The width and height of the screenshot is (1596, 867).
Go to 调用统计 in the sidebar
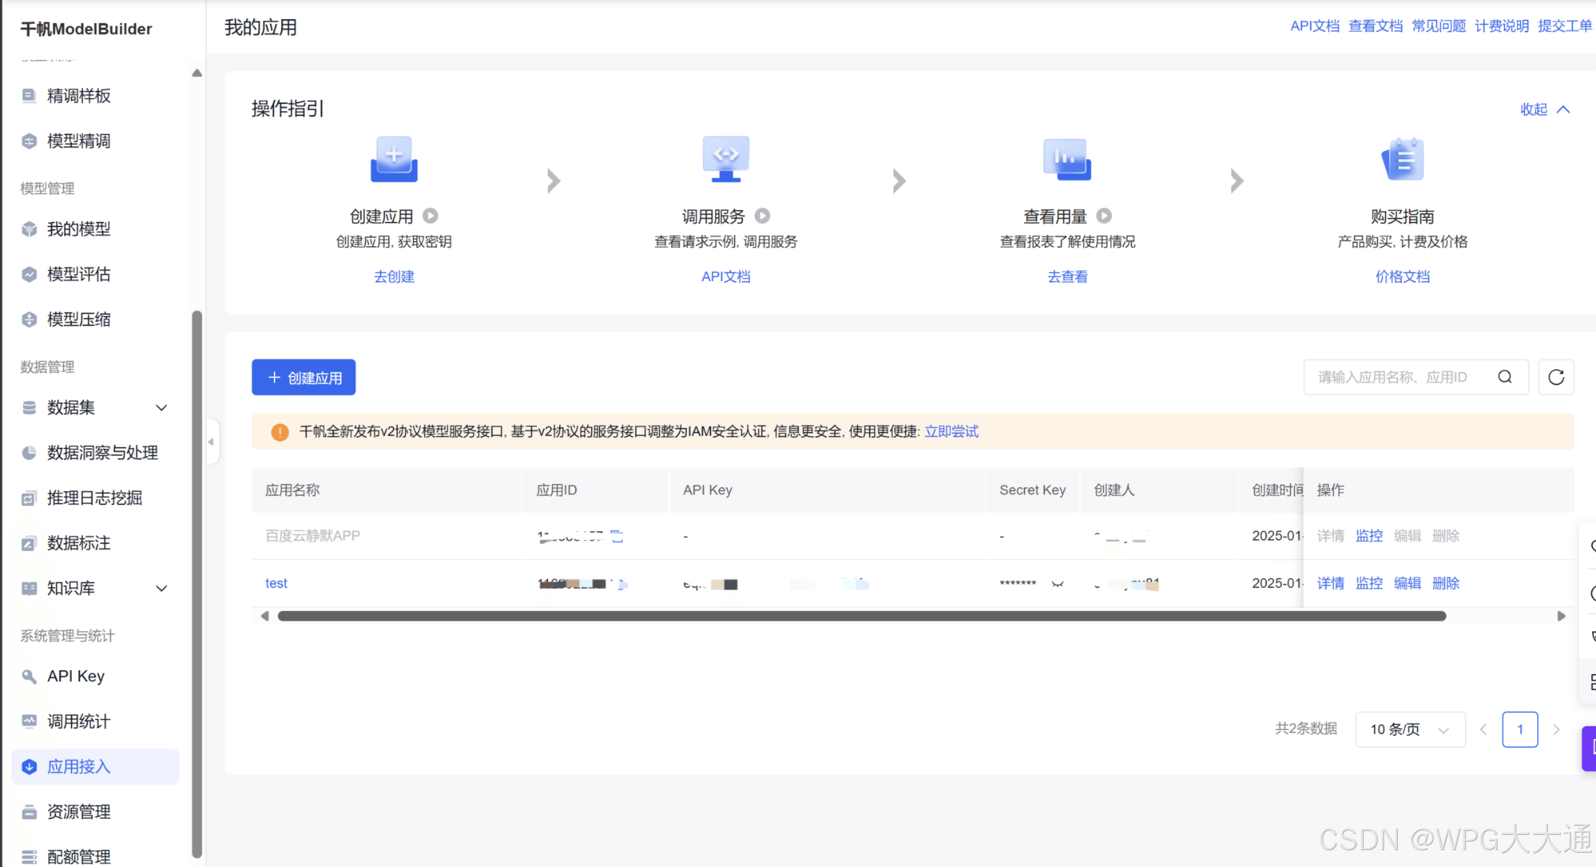[x=78, y=721]
